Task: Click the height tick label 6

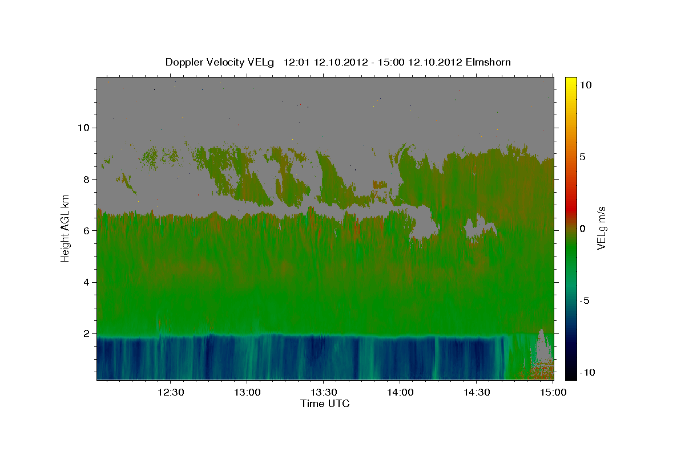Action: [87, 231]
